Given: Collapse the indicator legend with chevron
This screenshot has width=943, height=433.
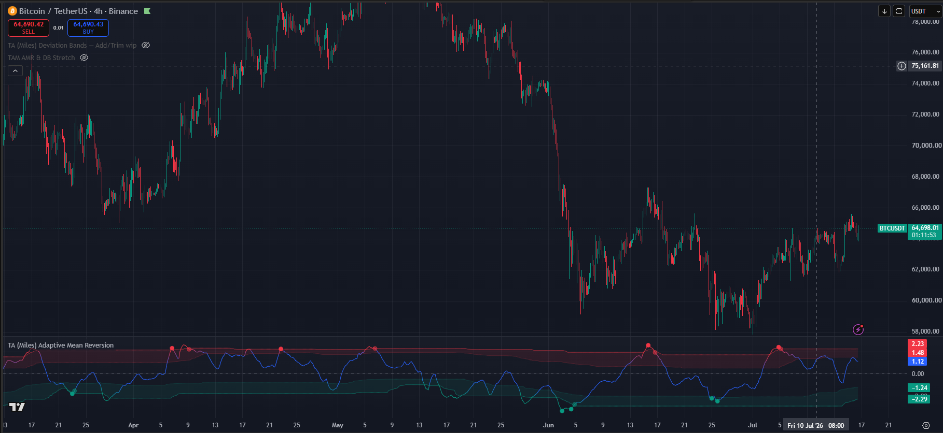Looking at the screenshot, I should pos(15,70).
